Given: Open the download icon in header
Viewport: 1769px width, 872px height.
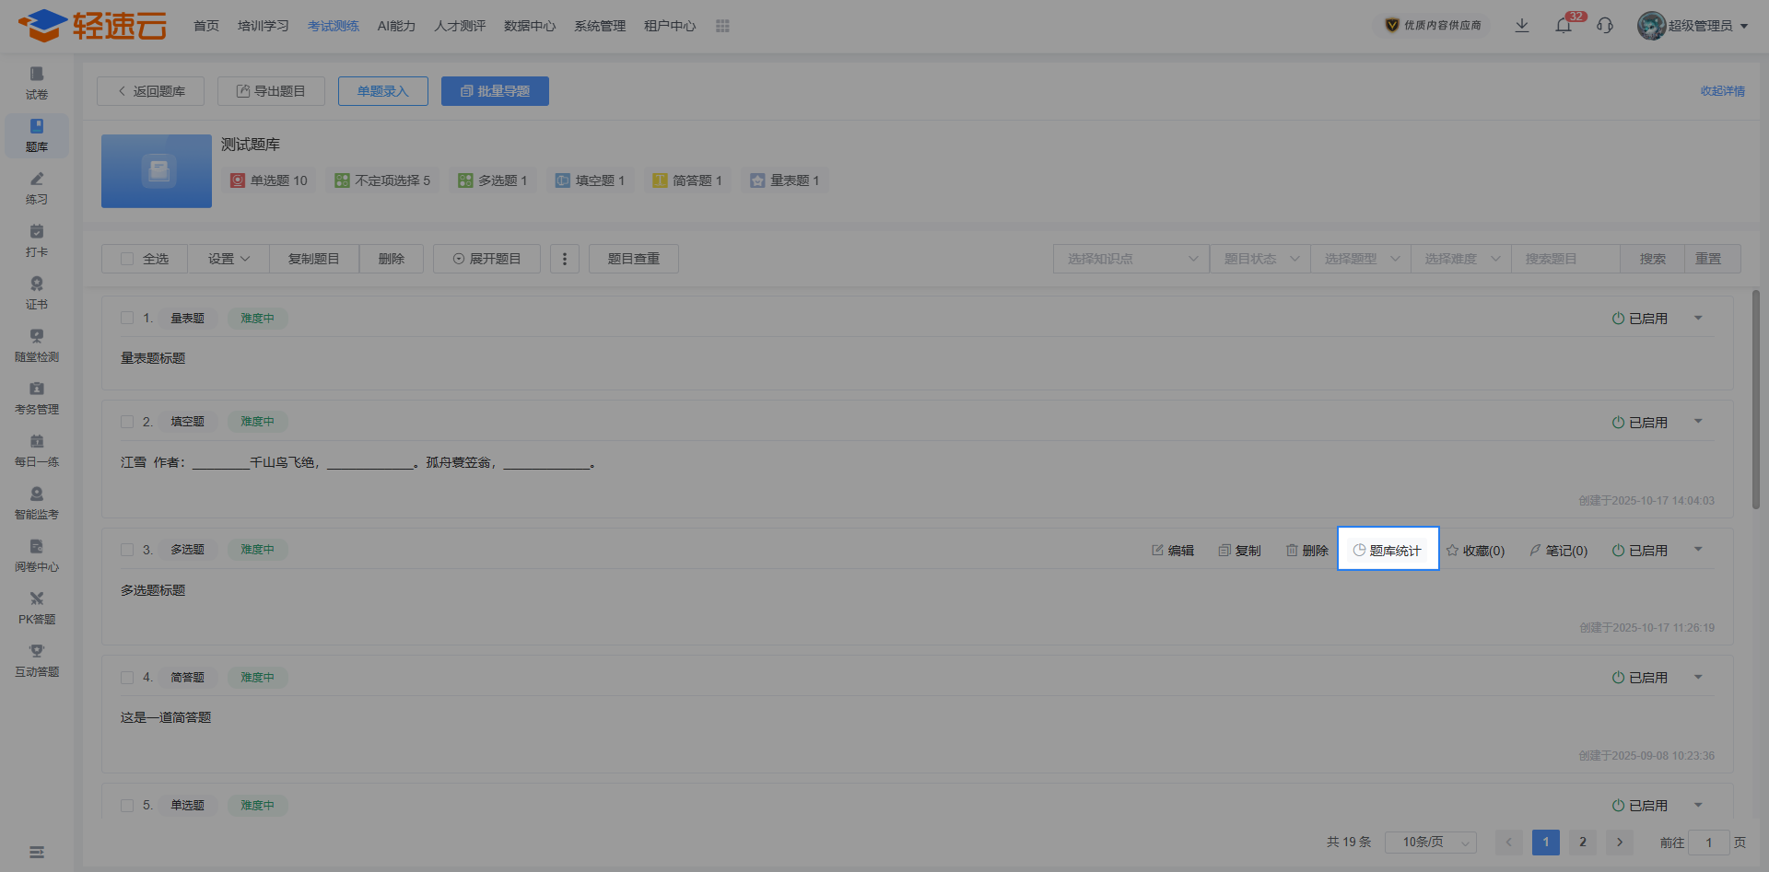Looking at the screenshot, I should [x=1521, y=26].
